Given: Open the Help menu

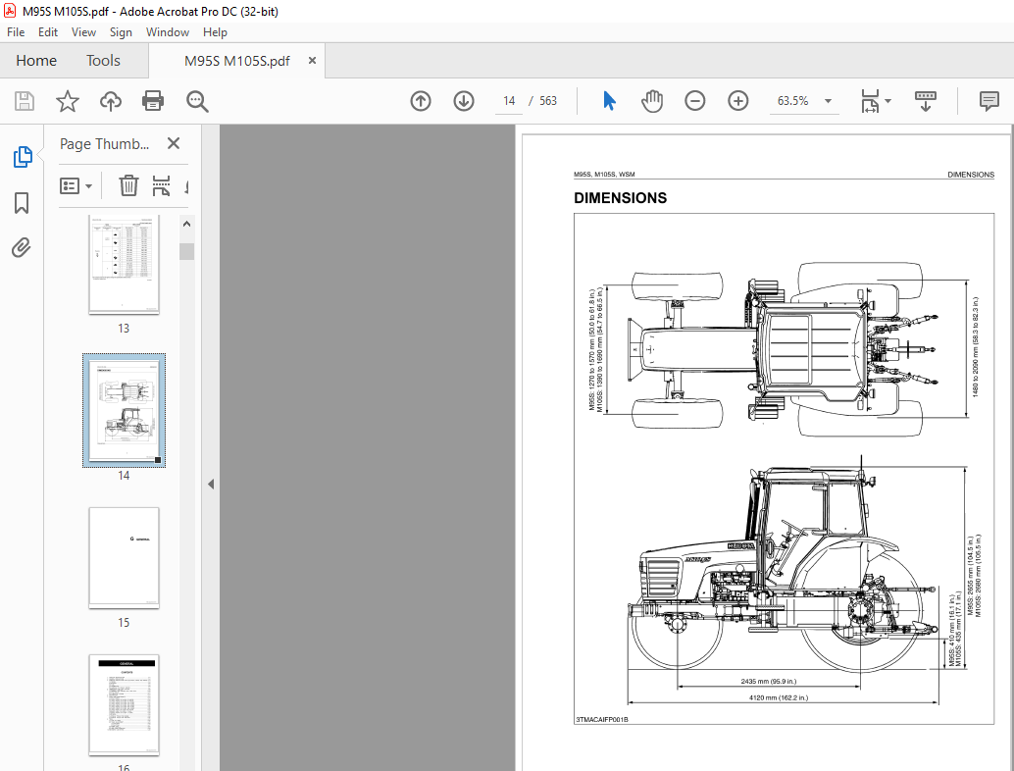Looking at the screenshot, I should pos(215,32).
